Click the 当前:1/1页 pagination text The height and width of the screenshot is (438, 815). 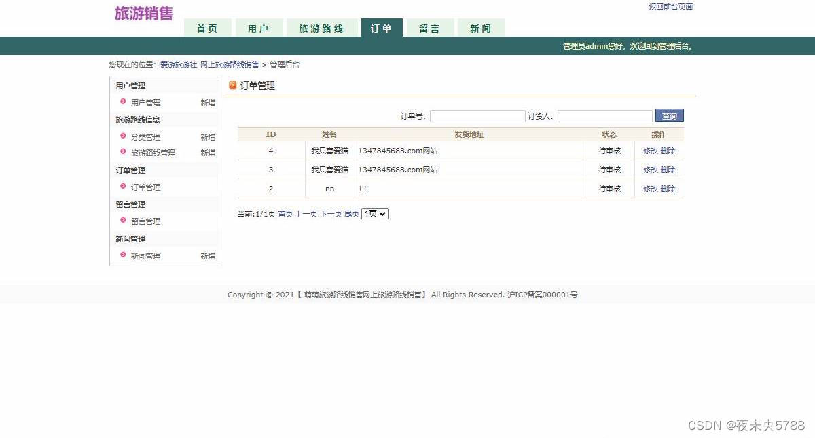pyautogui.click(x=256, y=214)
